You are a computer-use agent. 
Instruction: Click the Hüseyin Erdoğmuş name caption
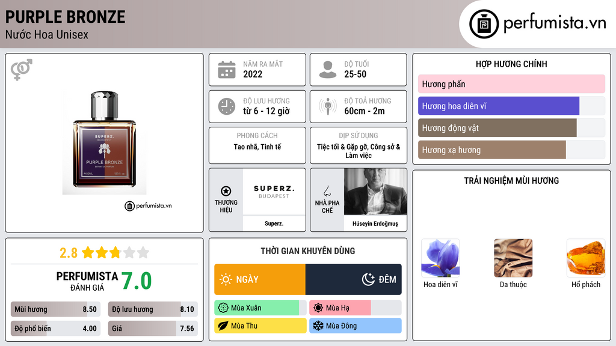pos(375,223)
